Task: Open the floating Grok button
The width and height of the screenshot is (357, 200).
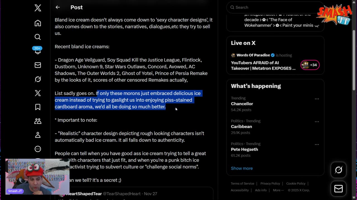Action: pyautogui.click(x=338, y=170)
